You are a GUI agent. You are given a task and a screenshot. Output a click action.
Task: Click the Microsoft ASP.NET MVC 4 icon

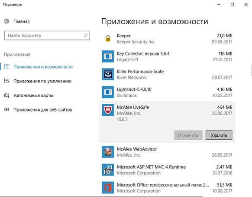click(108, 170)
